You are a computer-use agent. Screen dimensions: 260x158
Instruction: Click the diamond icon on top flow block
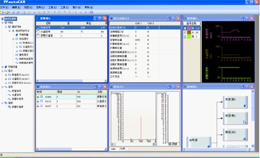click(x=244, y=106)
